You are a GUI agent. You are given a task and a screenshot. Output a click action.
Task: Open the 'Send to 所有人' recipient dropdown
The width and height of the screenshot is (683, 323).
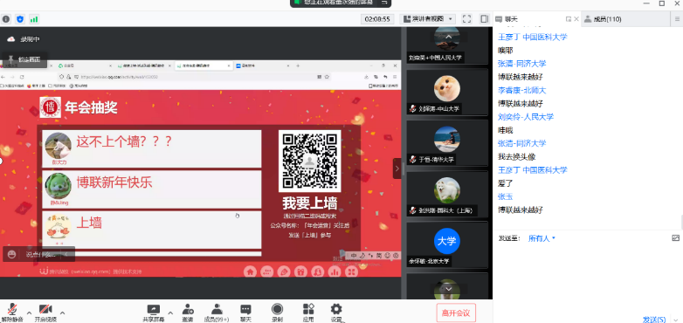[x=542, y=238]
